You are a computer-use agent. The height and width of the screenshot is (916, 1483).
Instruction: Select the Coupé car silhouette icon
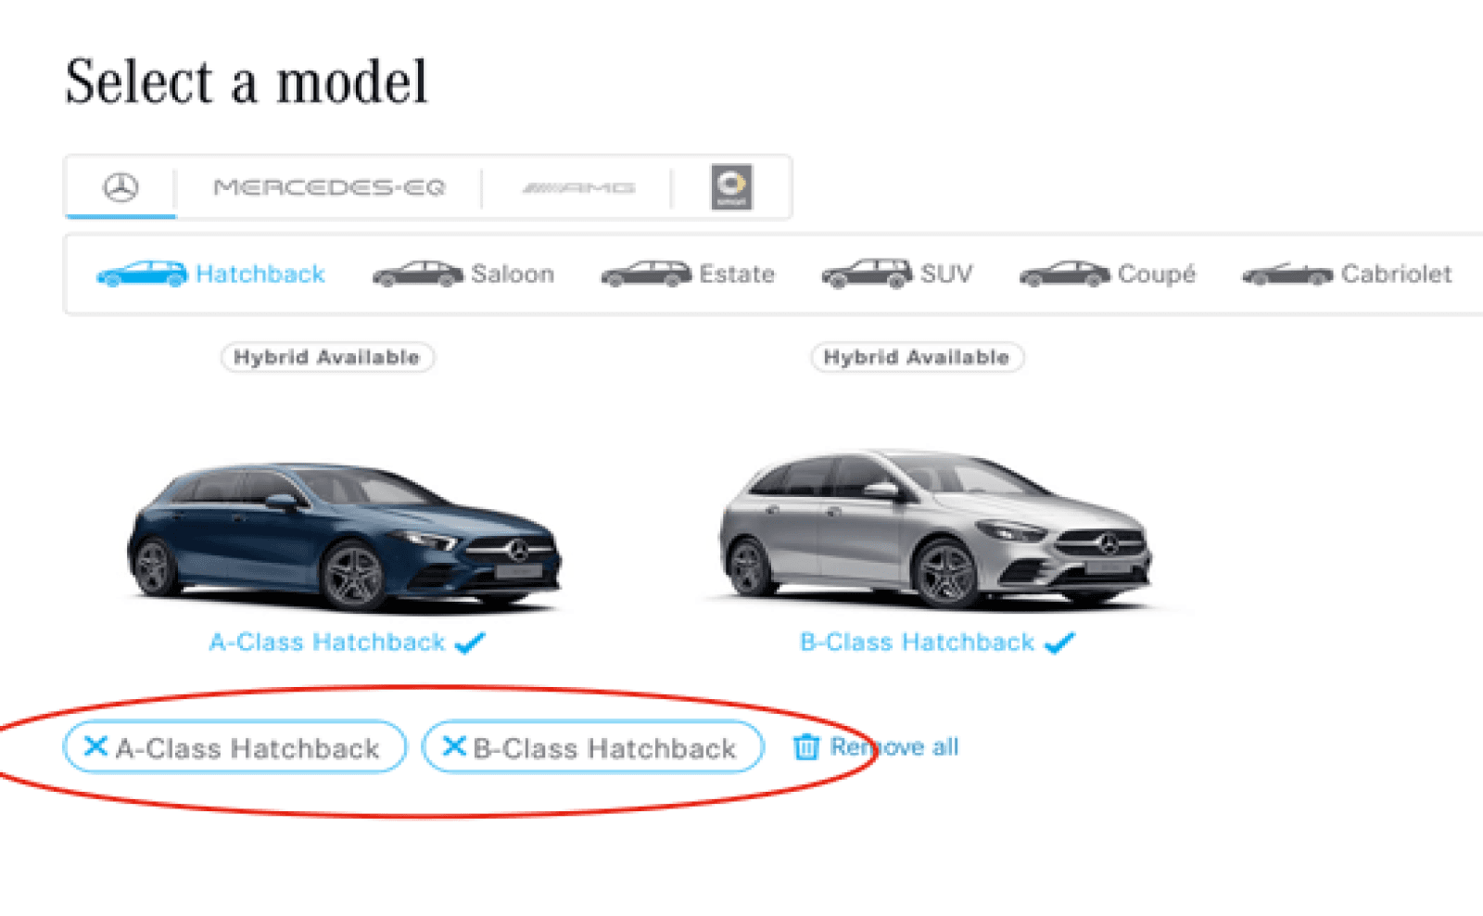point(1065,274)
